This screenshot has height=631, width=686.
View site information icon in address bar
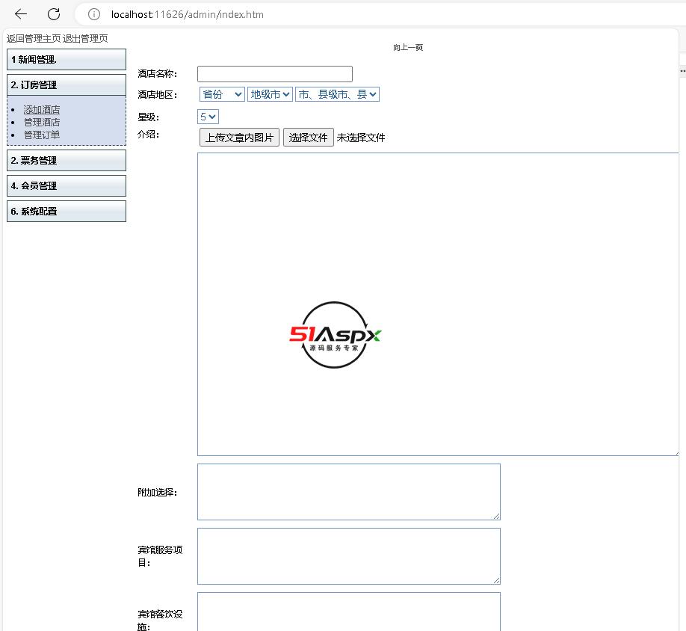pyautogui.click(x=93, y=14)
